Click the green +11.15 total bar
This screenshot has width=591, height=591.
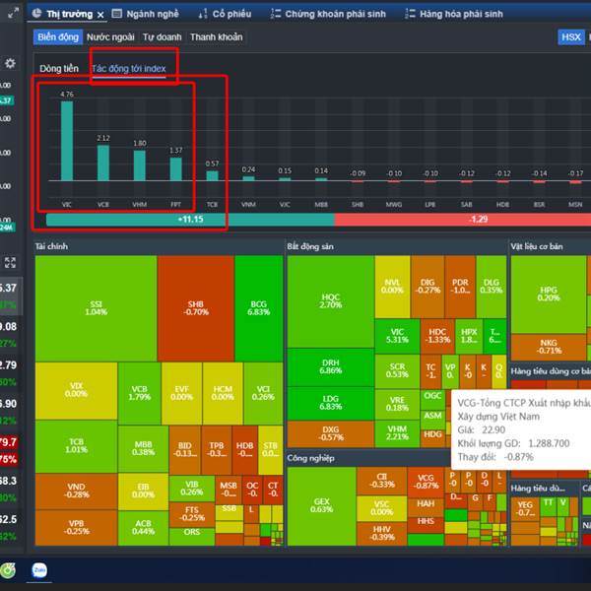(190, 220)
